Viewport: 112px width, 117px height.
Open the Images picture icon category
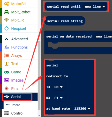click(x=6, y=80)
